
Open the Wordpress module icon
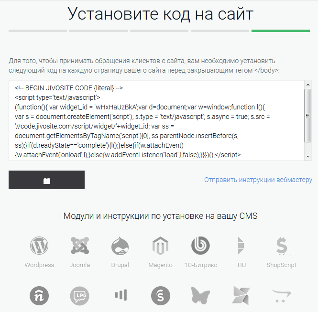click(39, 246)
